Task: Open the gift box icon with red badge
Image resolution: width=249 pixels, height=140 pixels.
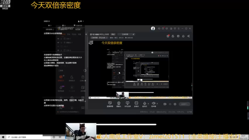Action: (168, 36)
